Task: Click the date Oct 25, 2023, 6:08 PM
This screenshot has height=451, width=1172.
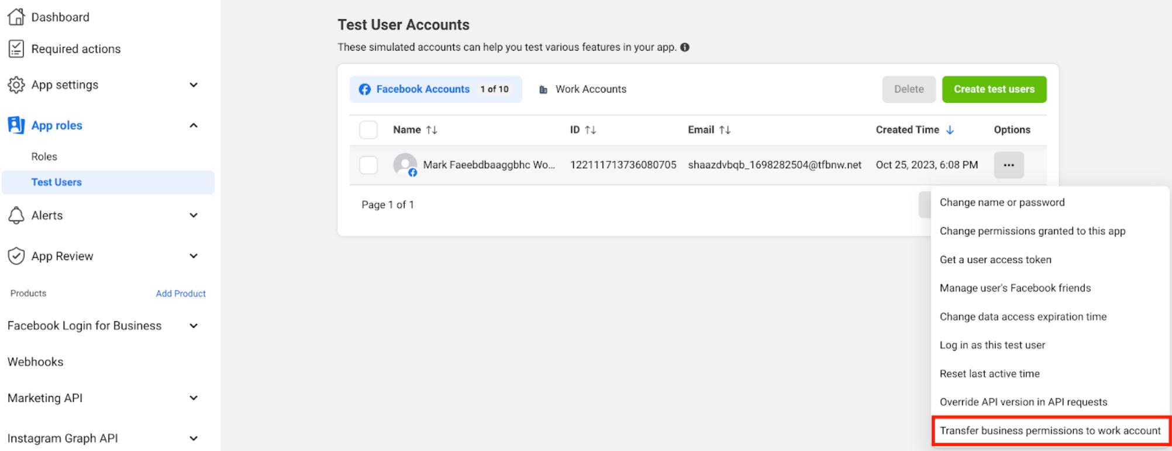Action: pos(926,165)
